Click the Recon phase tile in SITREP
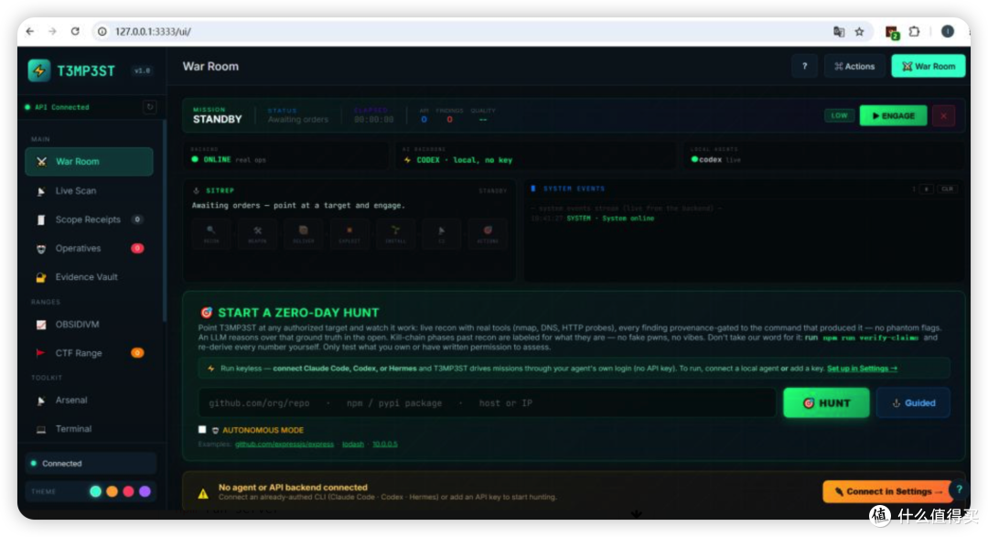Viewport: 988px width, 537px height. [x=211, y=234]
